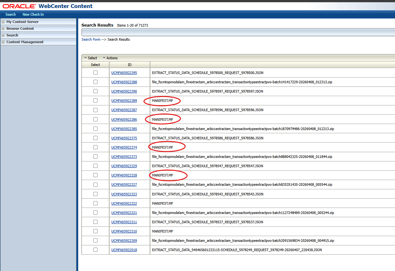Tick checkbox for UCMFA05922390 row
Screen dimensions: 395x271
[95, 91]
